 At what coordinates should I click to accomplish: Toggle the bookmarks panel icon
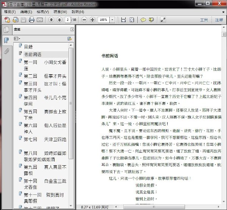point(6,40)
